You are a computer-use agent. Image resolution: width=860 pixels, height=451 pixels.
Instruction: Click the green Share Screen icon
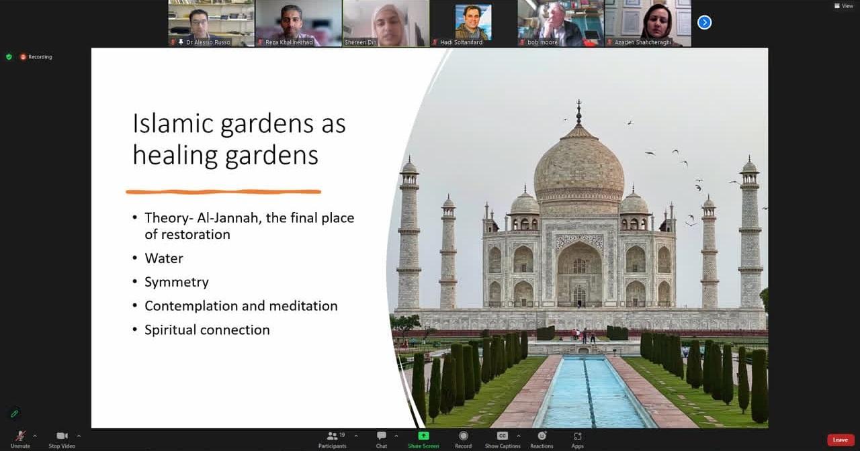click(x=423, y=436)
